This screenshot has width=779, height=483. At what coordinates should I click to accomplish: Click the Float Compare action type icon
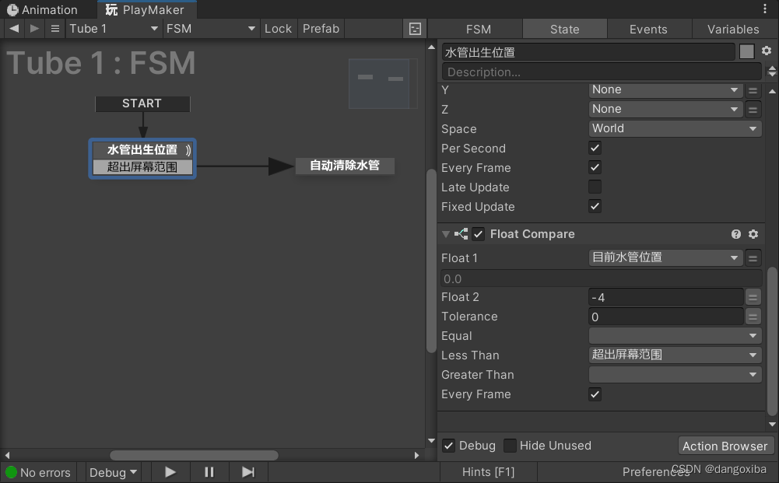(461, 234)
